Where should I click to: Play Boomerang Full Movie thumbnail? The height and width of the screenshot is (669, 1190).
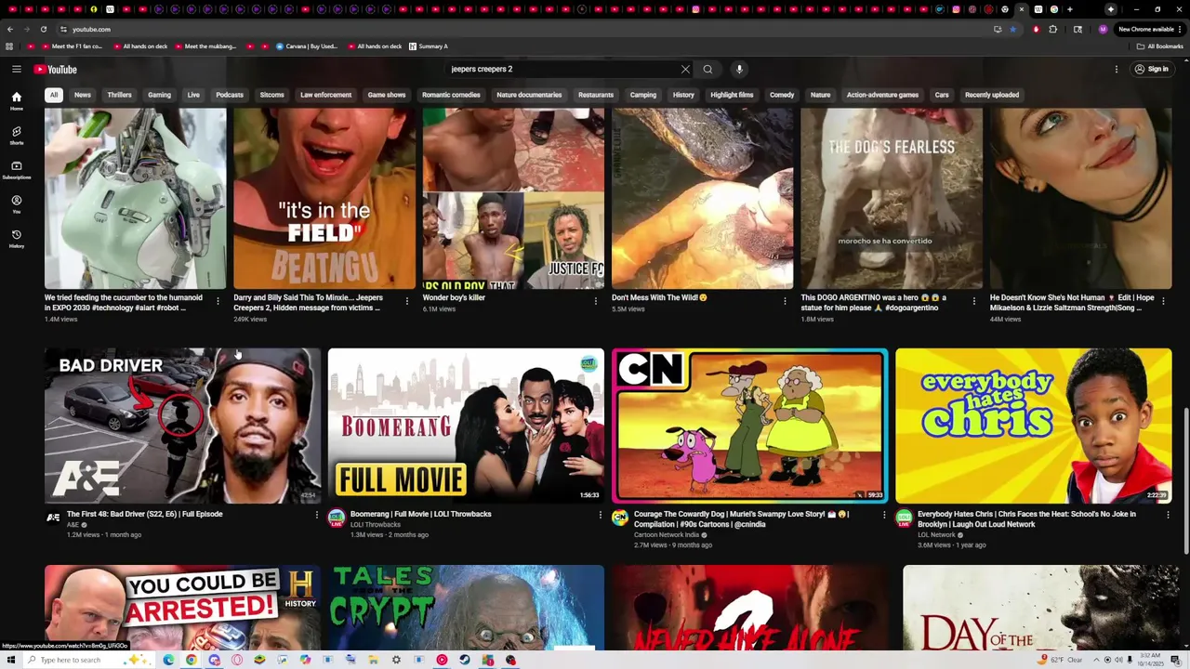[466, 426]
